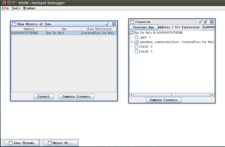Expand the _metadata._compressed_klass tree node
The image size is (225, 147).
click(132, 42)
